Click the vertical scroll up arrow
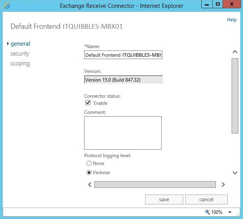The image size is (243, 219). tap(235, 52)
